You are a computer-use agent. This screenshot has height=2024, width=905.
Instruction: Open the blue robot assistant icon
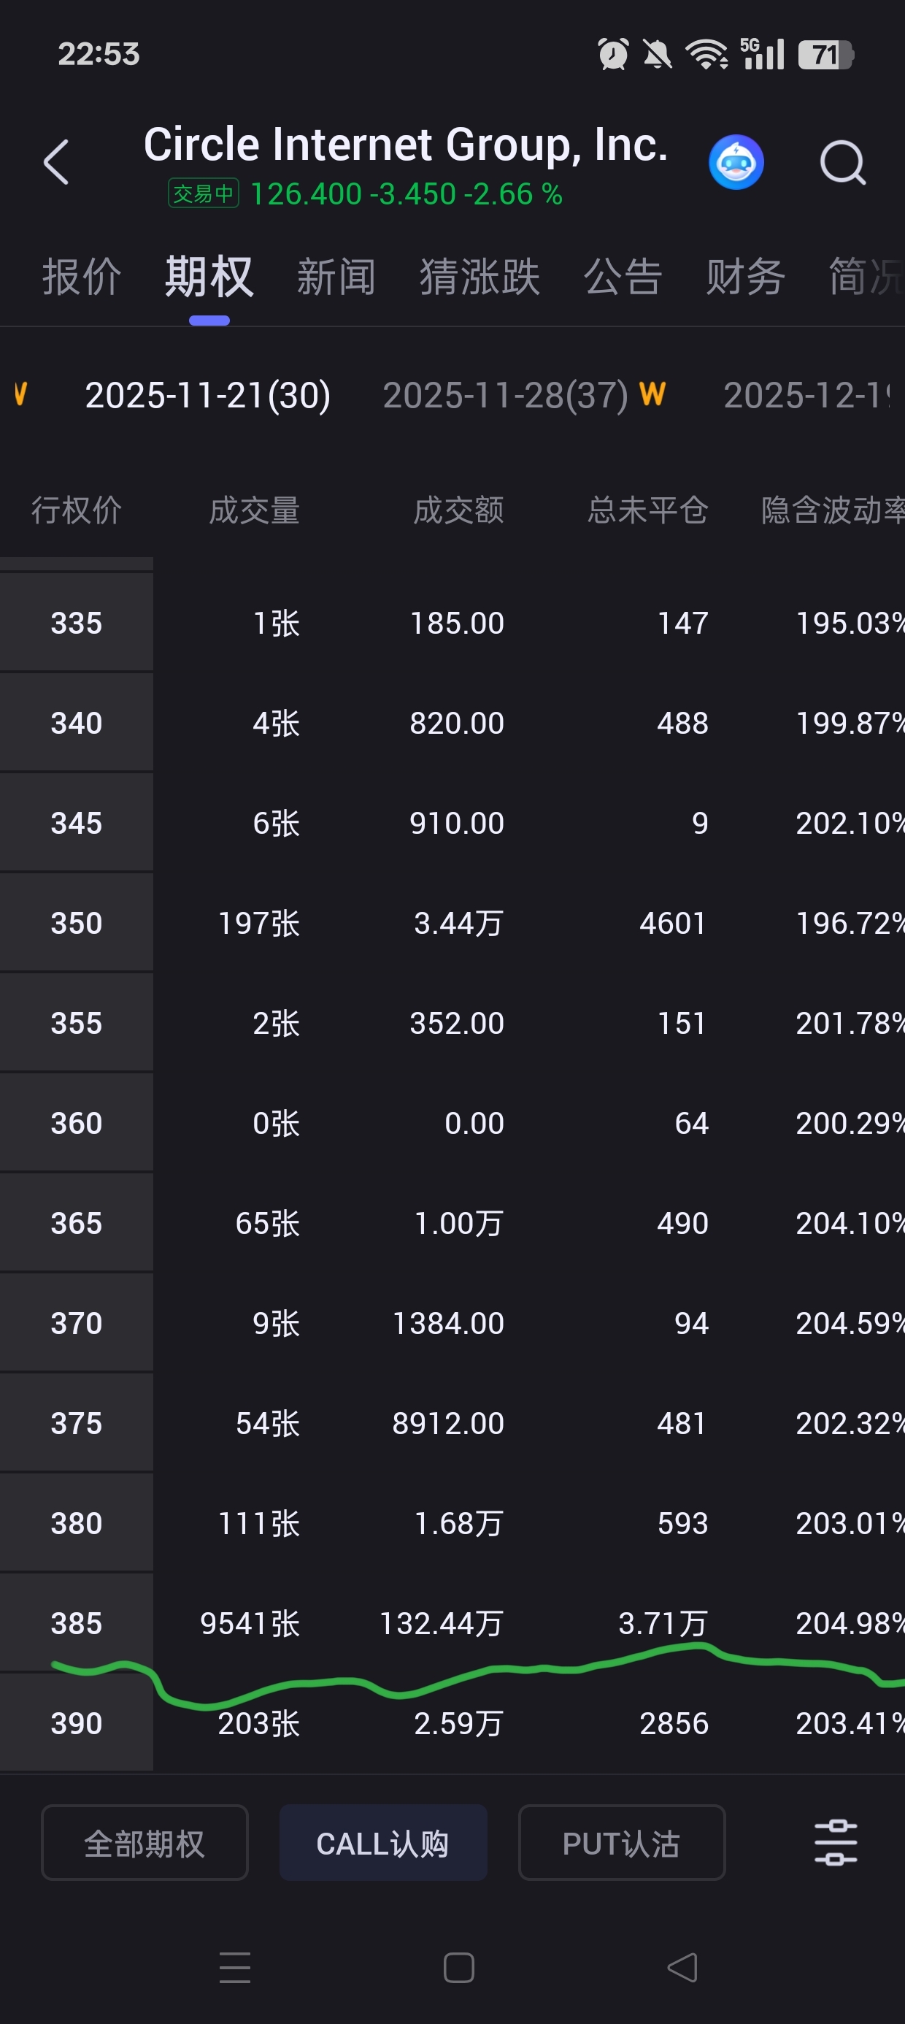[736, 163]
